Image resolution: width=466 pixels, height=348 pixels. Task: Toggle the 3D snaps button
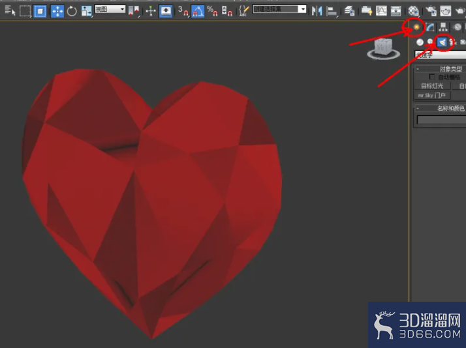pyautogui.click(x=183, y=11)
